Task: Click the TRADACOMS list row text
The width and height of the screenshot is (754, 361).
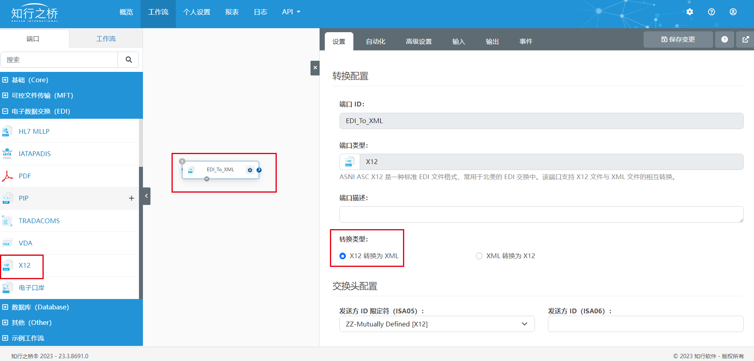Action: [39, 221]
